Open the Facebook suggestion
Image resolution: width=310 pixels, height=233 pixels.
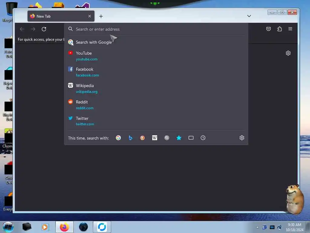[156, 72]
